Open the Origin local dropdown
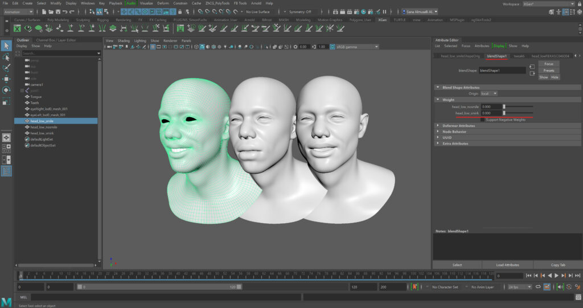This screenshot has height=308, width=583. pyautogui.click(x=489, y=93)
